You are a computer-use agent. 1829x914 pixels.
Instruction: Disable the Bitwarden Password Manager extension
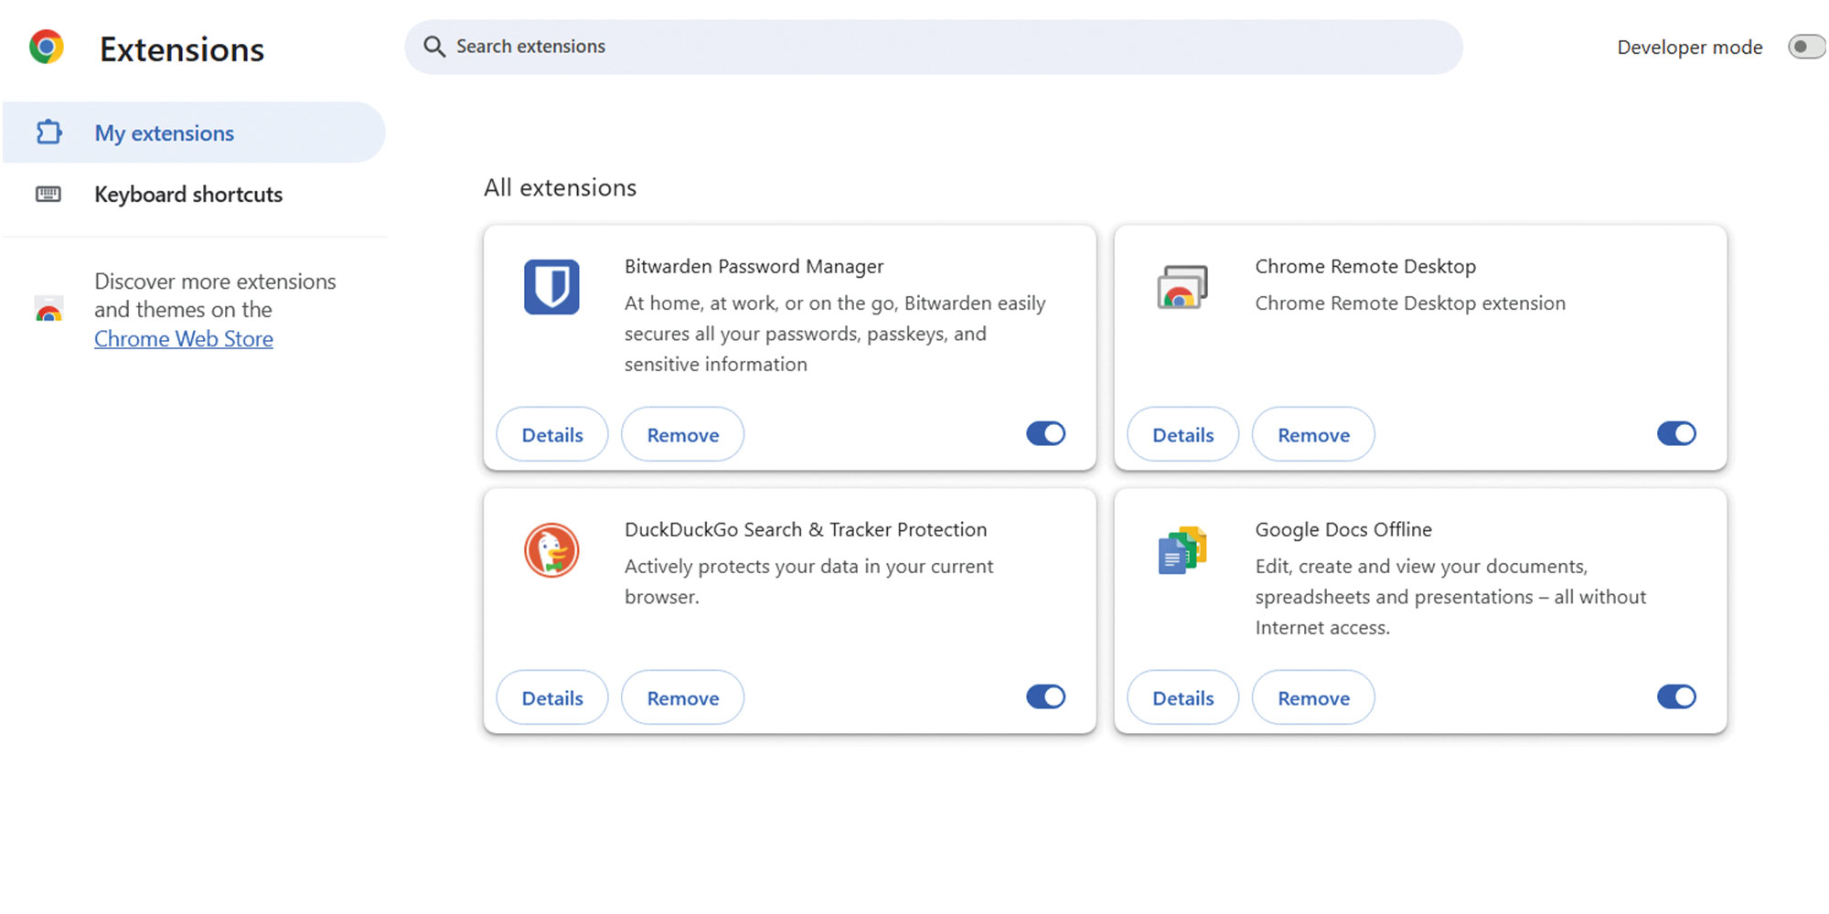coord(1045,434)
